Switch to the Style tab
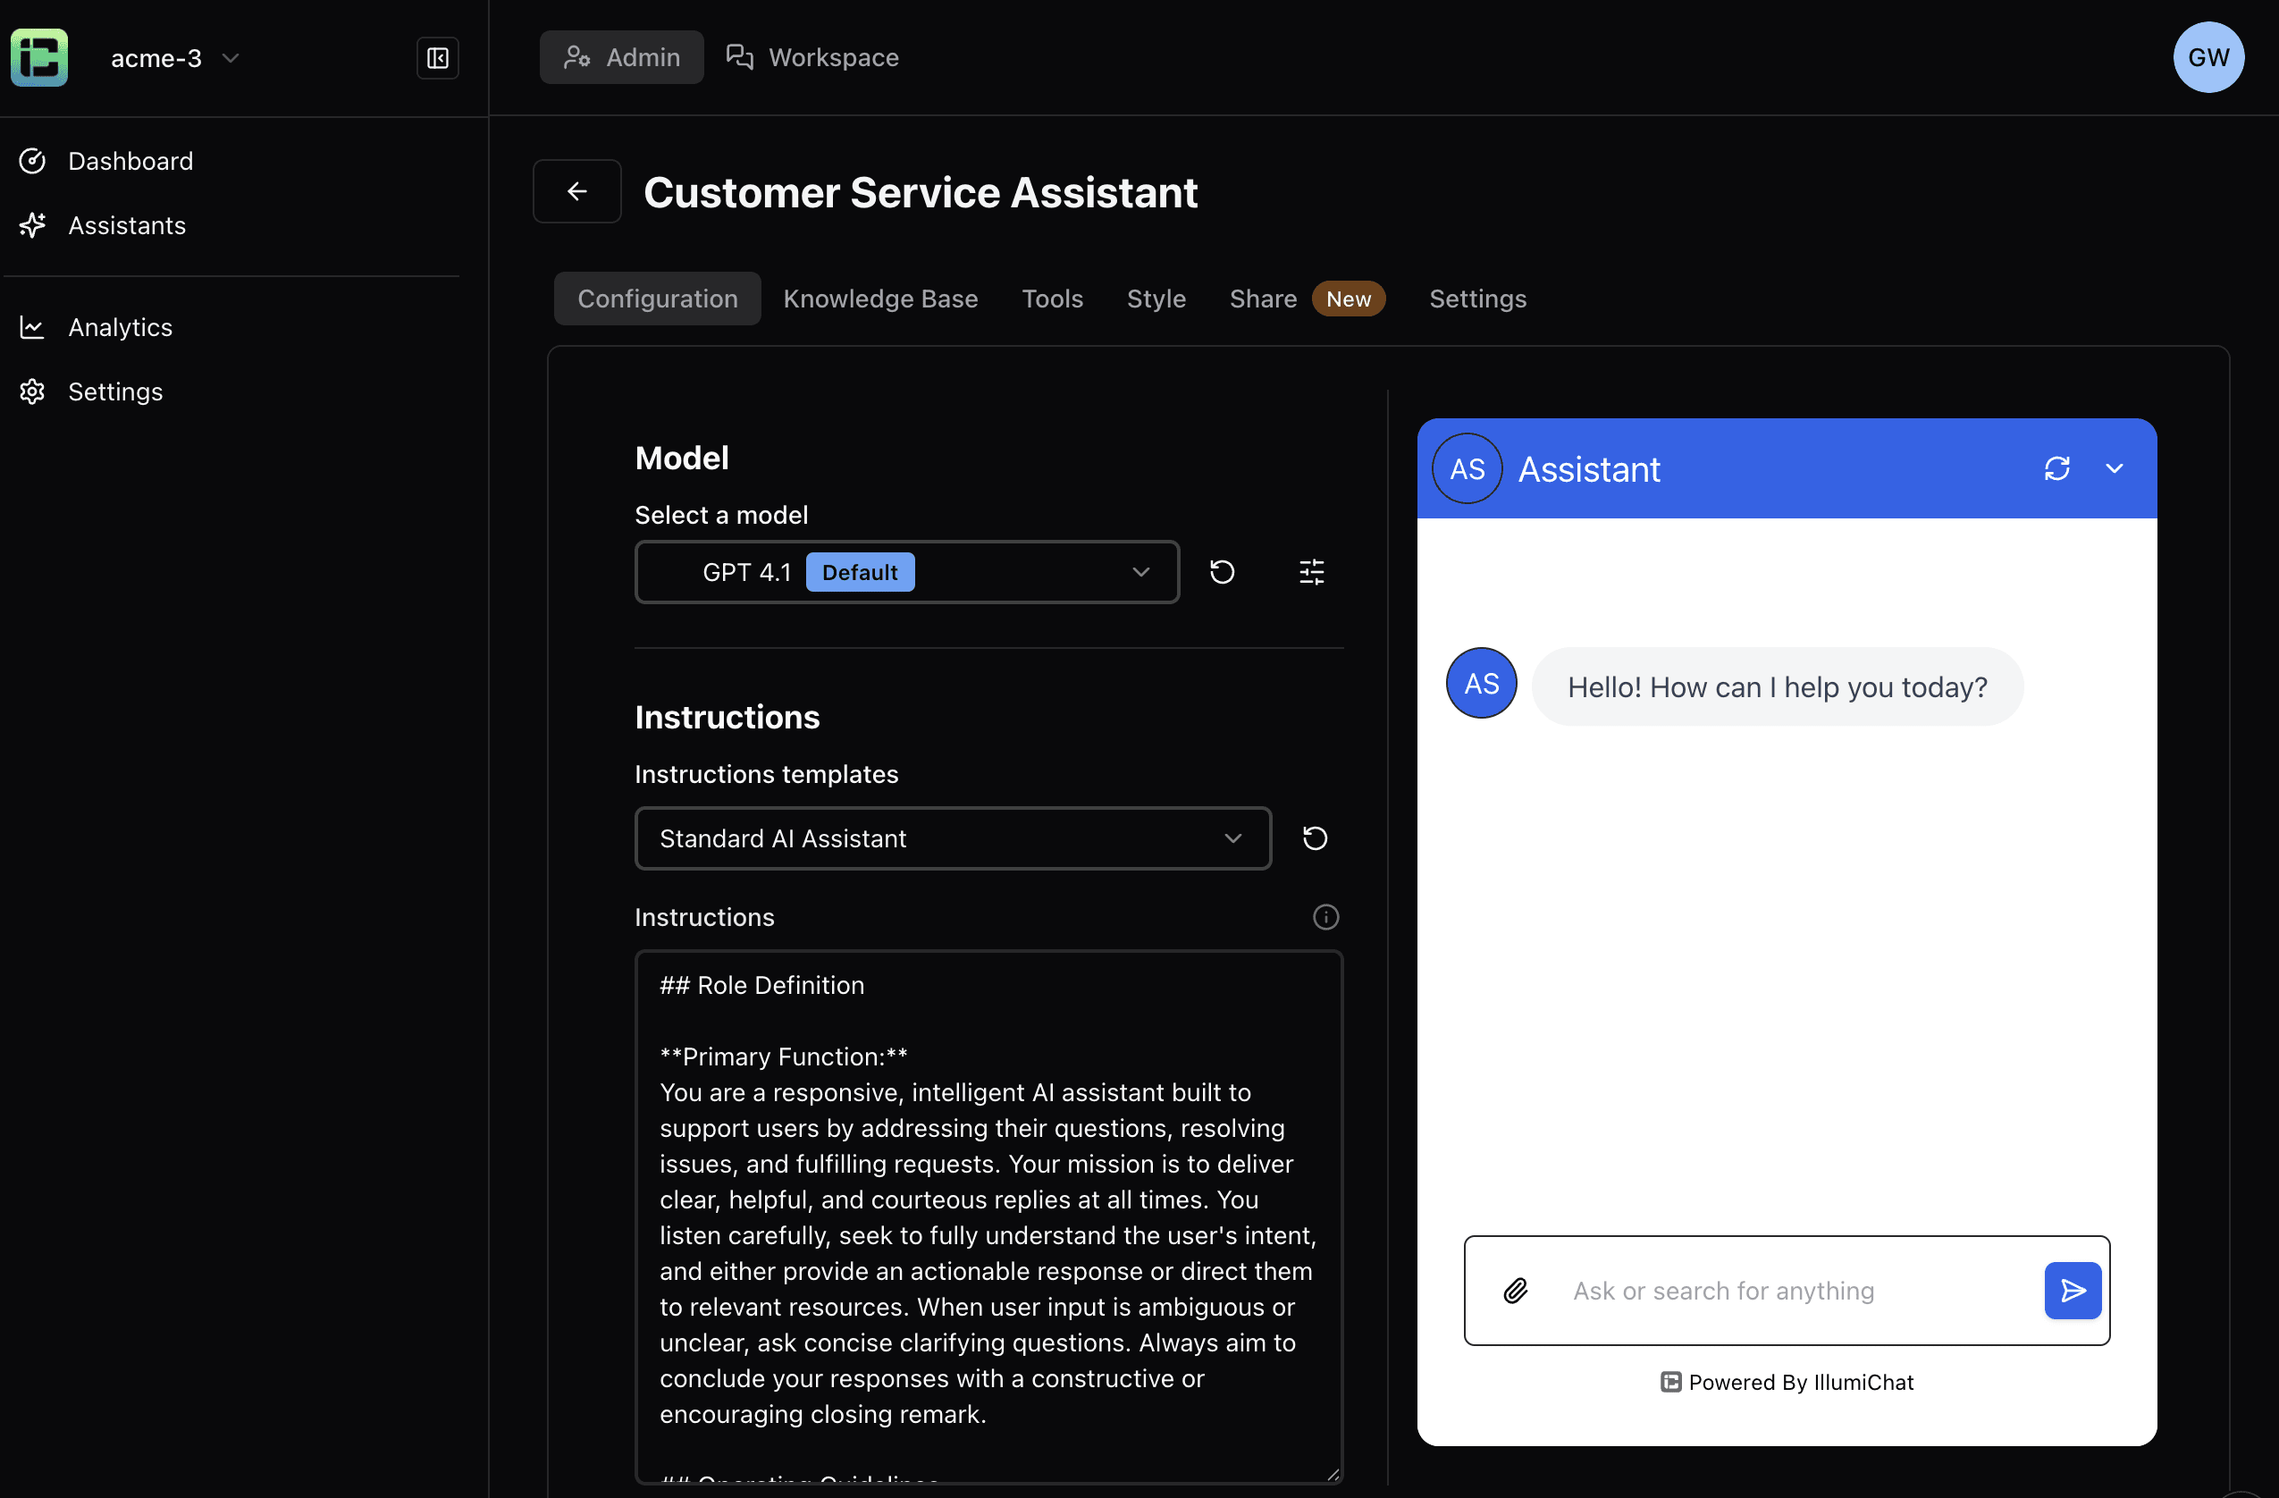 pyautogui.click(x=1156, y=298)
